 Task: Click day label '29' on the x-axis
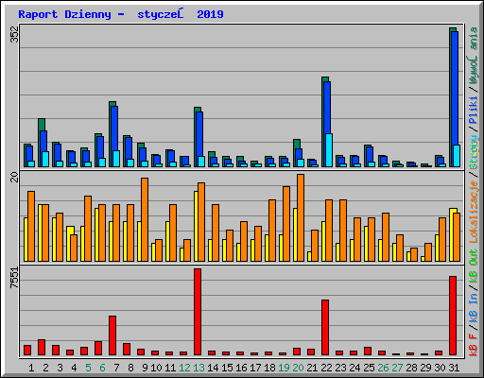pos(425,368)
